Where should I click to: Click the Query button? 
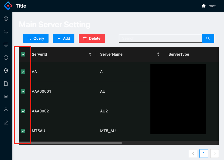[x=36, y=38]
